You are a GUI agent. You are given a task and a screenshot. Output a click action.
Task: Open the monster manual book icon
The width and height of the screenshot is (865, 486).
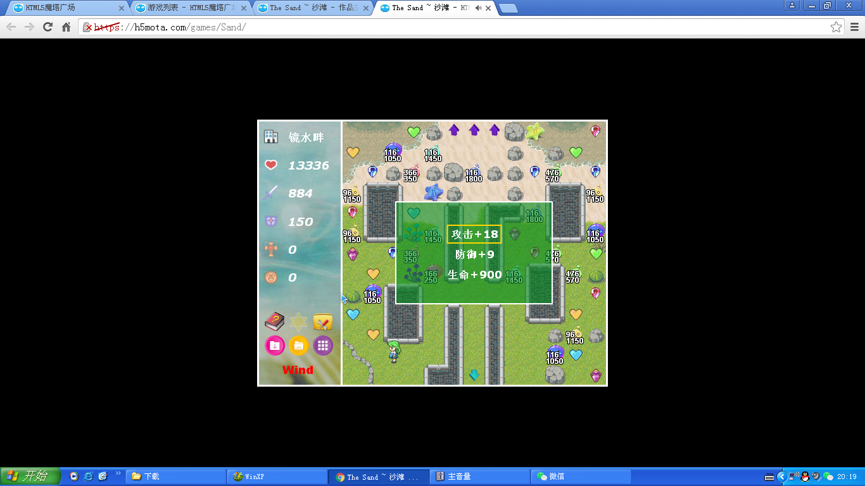[274, 321]
